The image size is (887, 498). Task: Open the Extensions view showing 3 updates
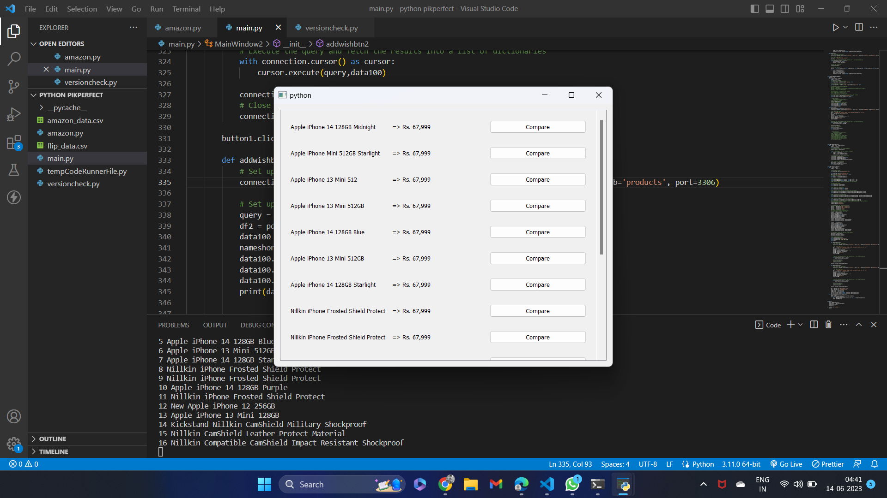coord(14,142)
